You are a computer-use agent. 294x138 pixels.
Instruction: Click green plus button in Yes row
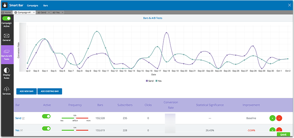272,130
